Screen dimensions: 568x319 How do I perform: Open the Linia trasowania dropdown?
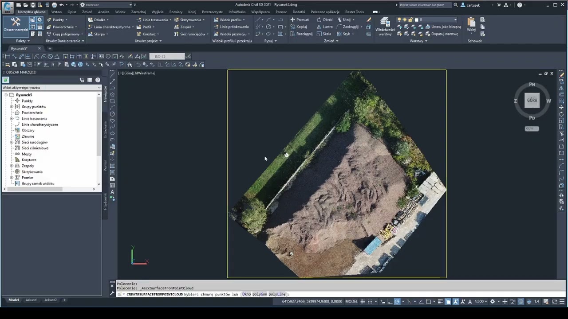pyautogui.click(x=154, y=19)
